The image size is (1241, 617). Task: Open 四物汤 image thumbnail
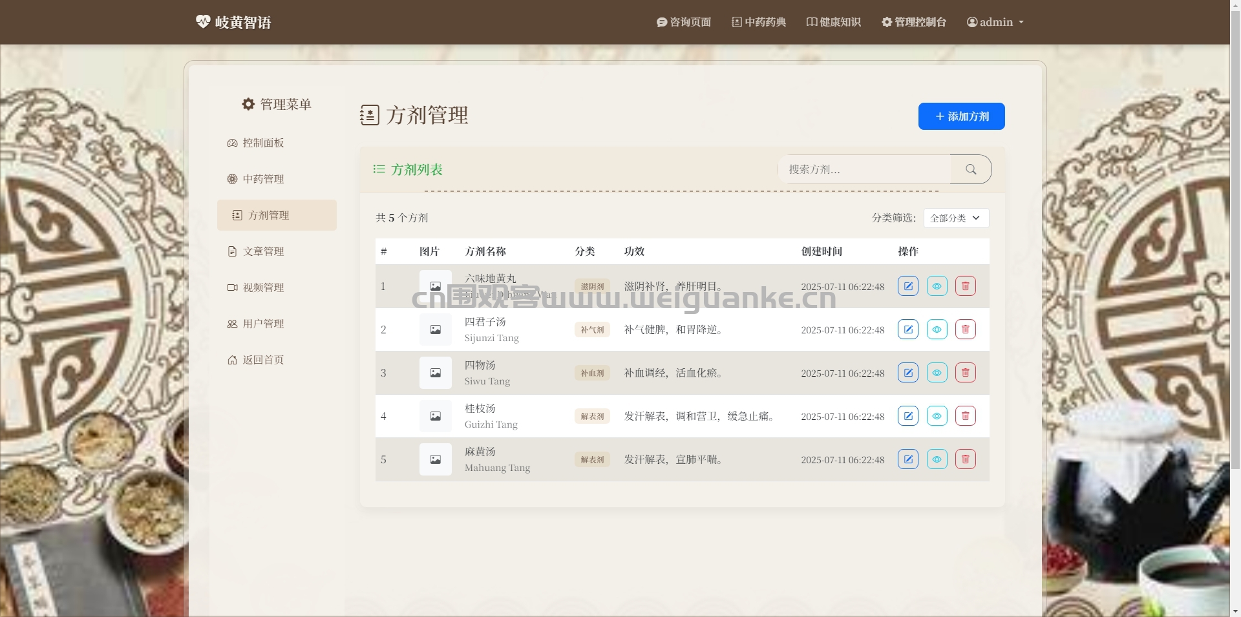[x=436, y=373]
